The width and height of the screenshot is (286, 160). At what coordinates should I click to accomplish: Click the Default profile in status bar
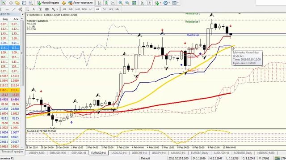coord(146,158)
